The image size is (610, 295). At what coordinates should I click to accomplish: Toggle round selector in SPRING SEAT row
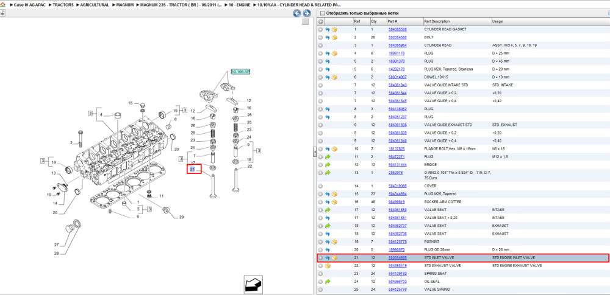tap(321, 273)
